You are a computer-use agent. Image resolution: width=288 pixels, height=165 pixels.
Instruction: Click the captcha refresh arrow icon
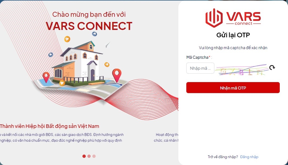tap(272, 68)
